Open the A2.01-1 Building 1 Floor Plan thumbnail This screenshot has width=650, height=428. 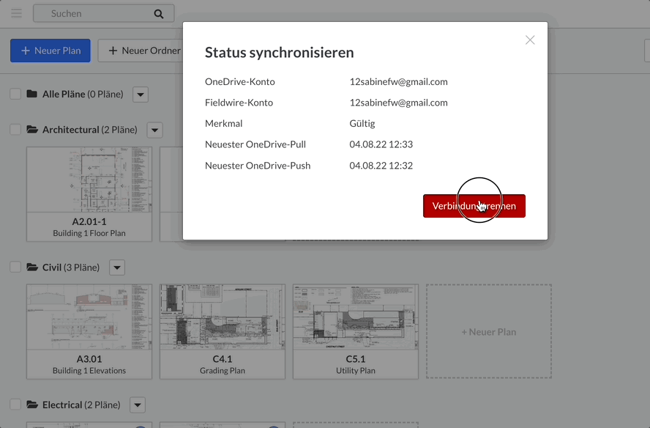pyautogui.click(x=89, y=194)
